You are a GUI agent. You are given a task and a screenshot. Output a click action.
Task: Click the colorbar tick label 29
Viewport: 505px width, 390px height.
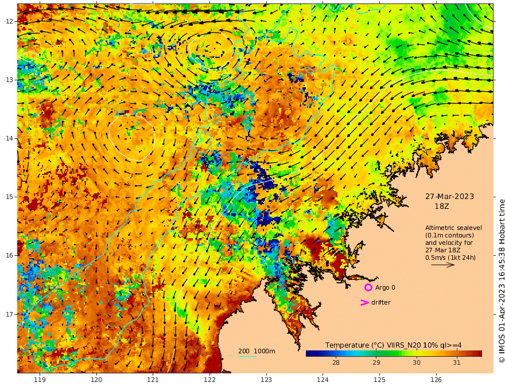[x=376, y=362]
